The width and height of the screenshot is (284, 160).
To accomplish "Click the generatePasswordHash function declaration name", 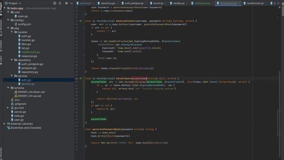I will tap(106, 129).
